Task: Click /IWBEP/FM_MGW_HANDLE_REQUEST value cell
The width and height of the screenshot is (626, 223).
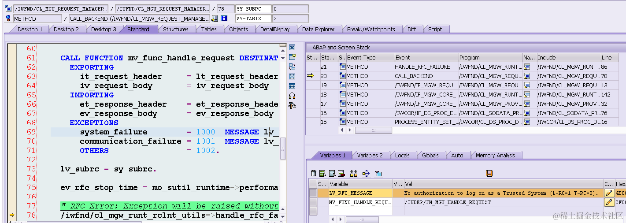Action: click(503, 202)
